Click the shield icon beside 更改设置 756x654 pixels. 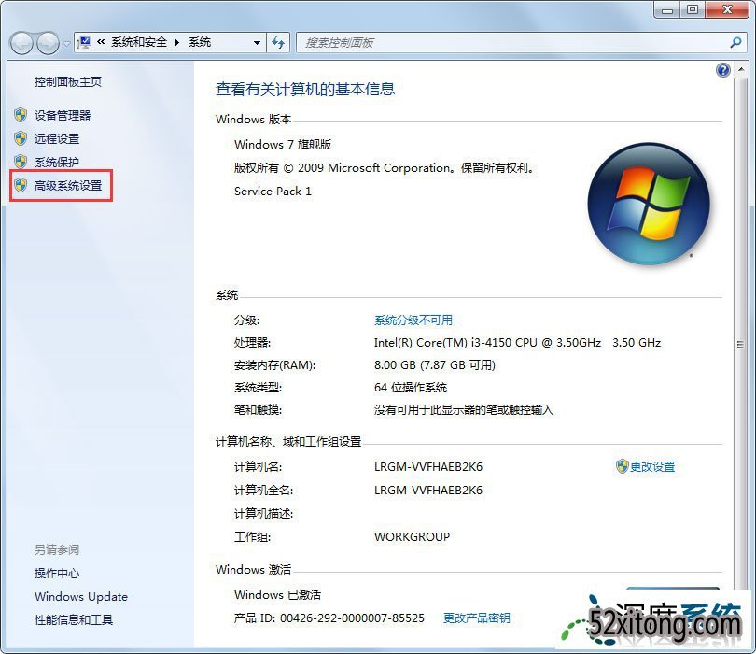[x=622, y=466]
